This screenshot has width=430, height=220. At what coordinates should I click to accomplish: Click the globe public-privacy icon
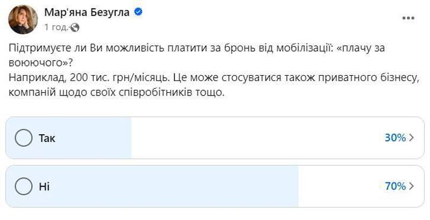(75, 27)
